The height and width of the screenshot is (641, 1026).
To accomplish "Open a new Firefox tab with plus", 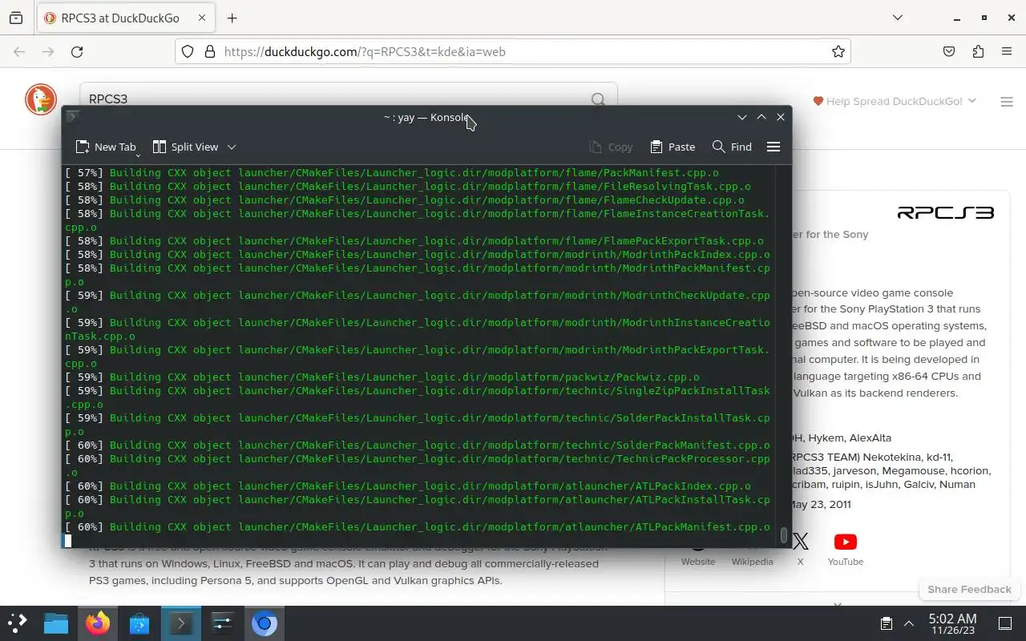I will pos(232,18).
